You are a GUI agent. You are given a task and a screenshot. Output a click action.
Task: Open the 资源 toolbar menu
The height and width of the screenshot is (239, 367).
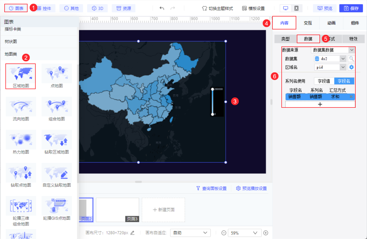pos(123,8)
